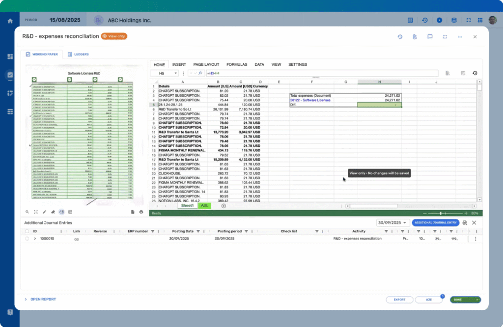The height and width of the screenshot is (327, 503).
Task: Open the comments icon in dialog header
Action: [x=430, y=37]
